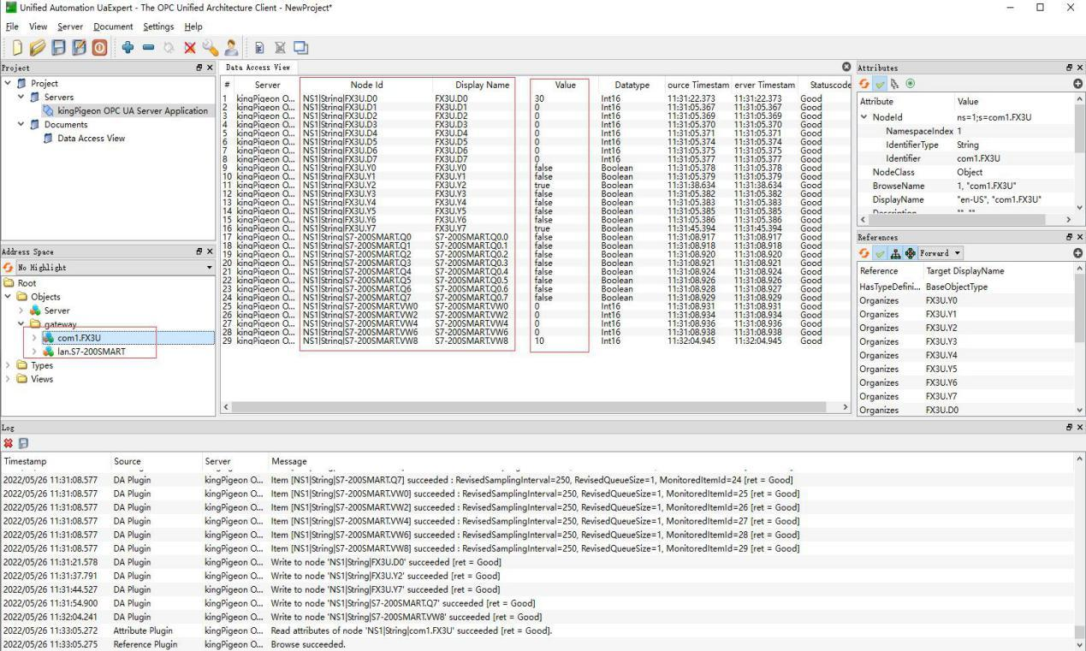Open server properties with the wrench icon

pyautogui.click(x=209, y=49)
